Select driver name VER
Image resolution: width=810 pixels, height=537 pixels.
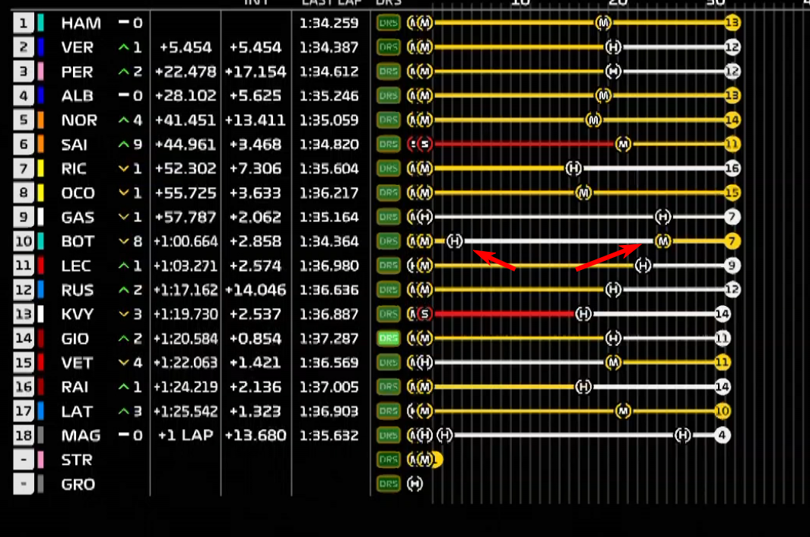78,47
